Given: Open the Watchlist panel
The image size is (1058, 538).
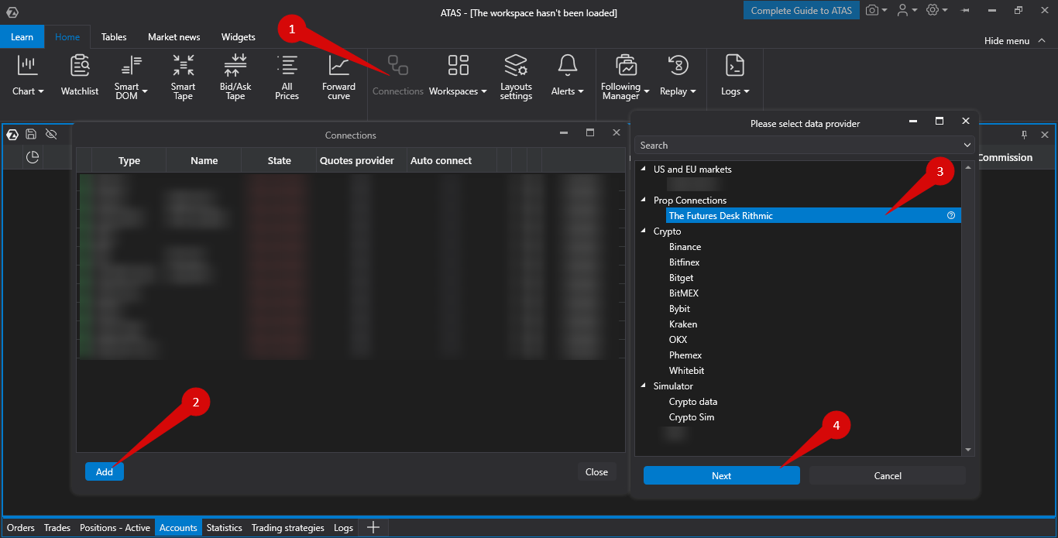Looking at the screenshot, I should [80, 76].
